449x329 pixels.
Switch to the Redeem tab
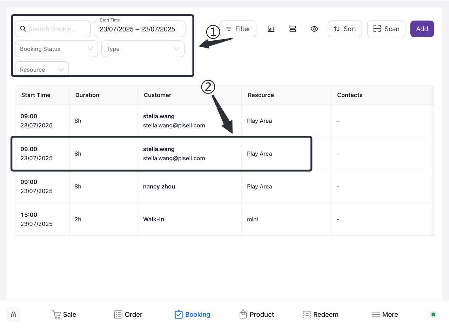click(x=321, y=315)
